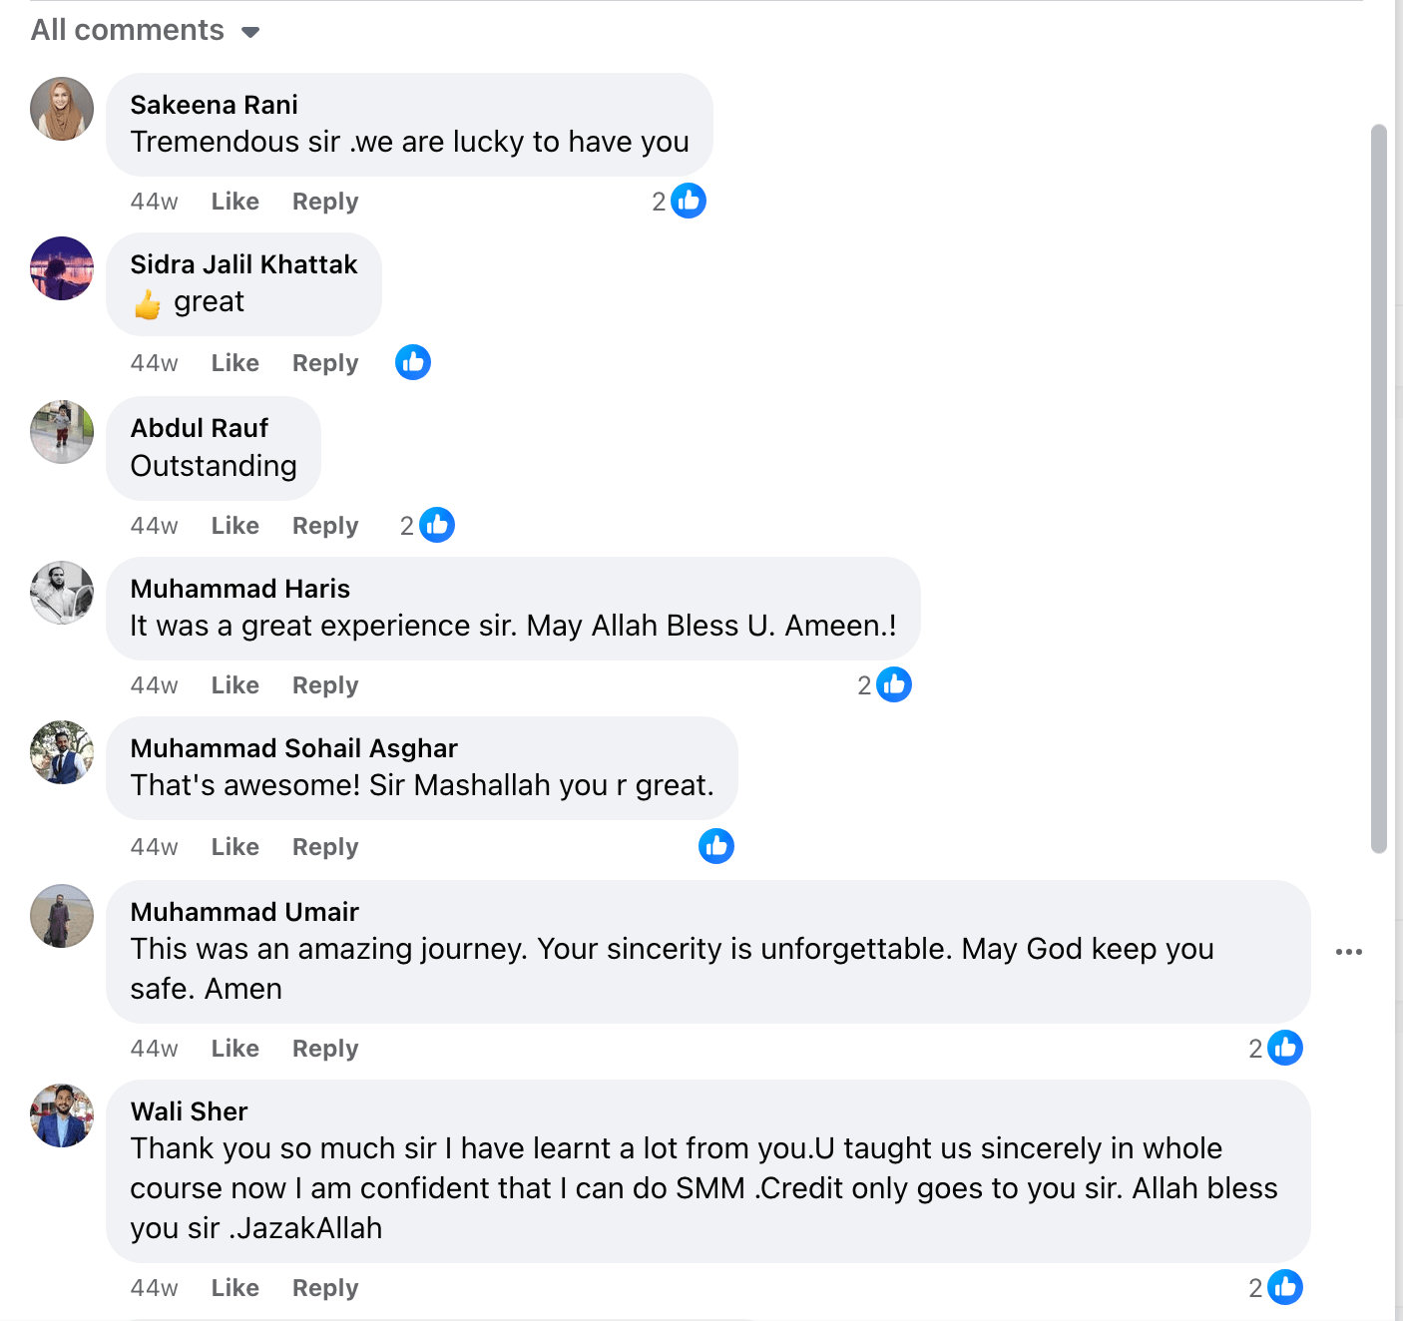1403x1321 pixels.
Task: Click the 44w timestamp on Abdul Rauf's comment
Action: pos(155,526)
